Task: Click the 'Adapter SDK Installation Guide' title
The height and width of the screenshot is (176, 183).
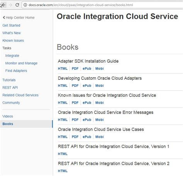Action: 88,61
